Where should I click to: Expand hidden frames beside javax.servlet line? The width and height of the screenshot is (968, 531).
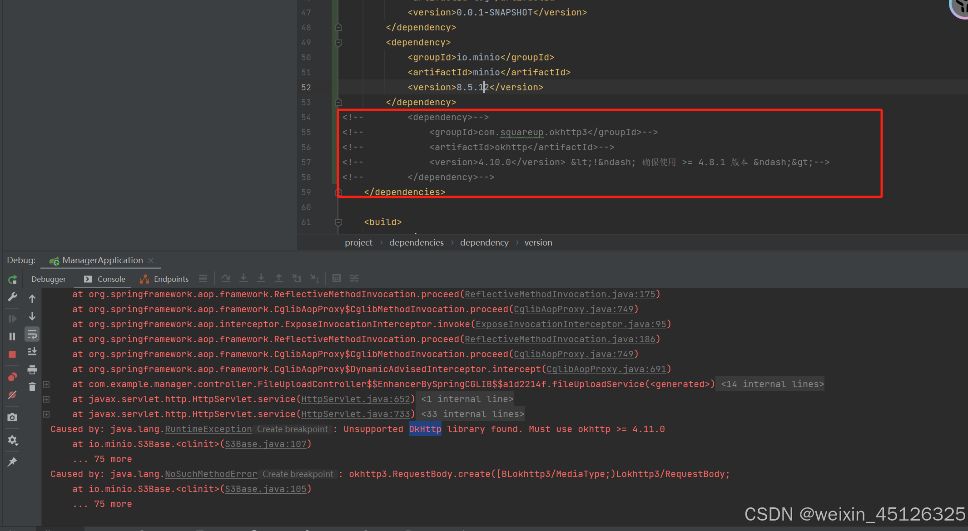(x=46, y=399)
